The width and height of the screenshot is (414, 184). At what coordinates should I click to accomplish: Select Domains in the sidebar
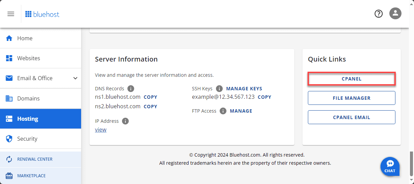tap(28, 98)
